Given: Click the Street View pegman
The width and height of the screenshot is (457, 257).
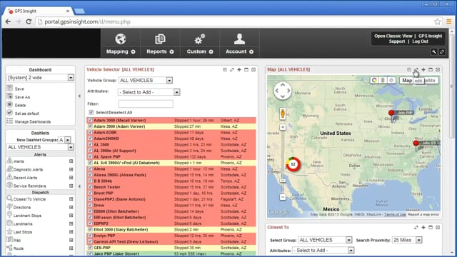Looking at the screenshot, I should click(283, 114).
